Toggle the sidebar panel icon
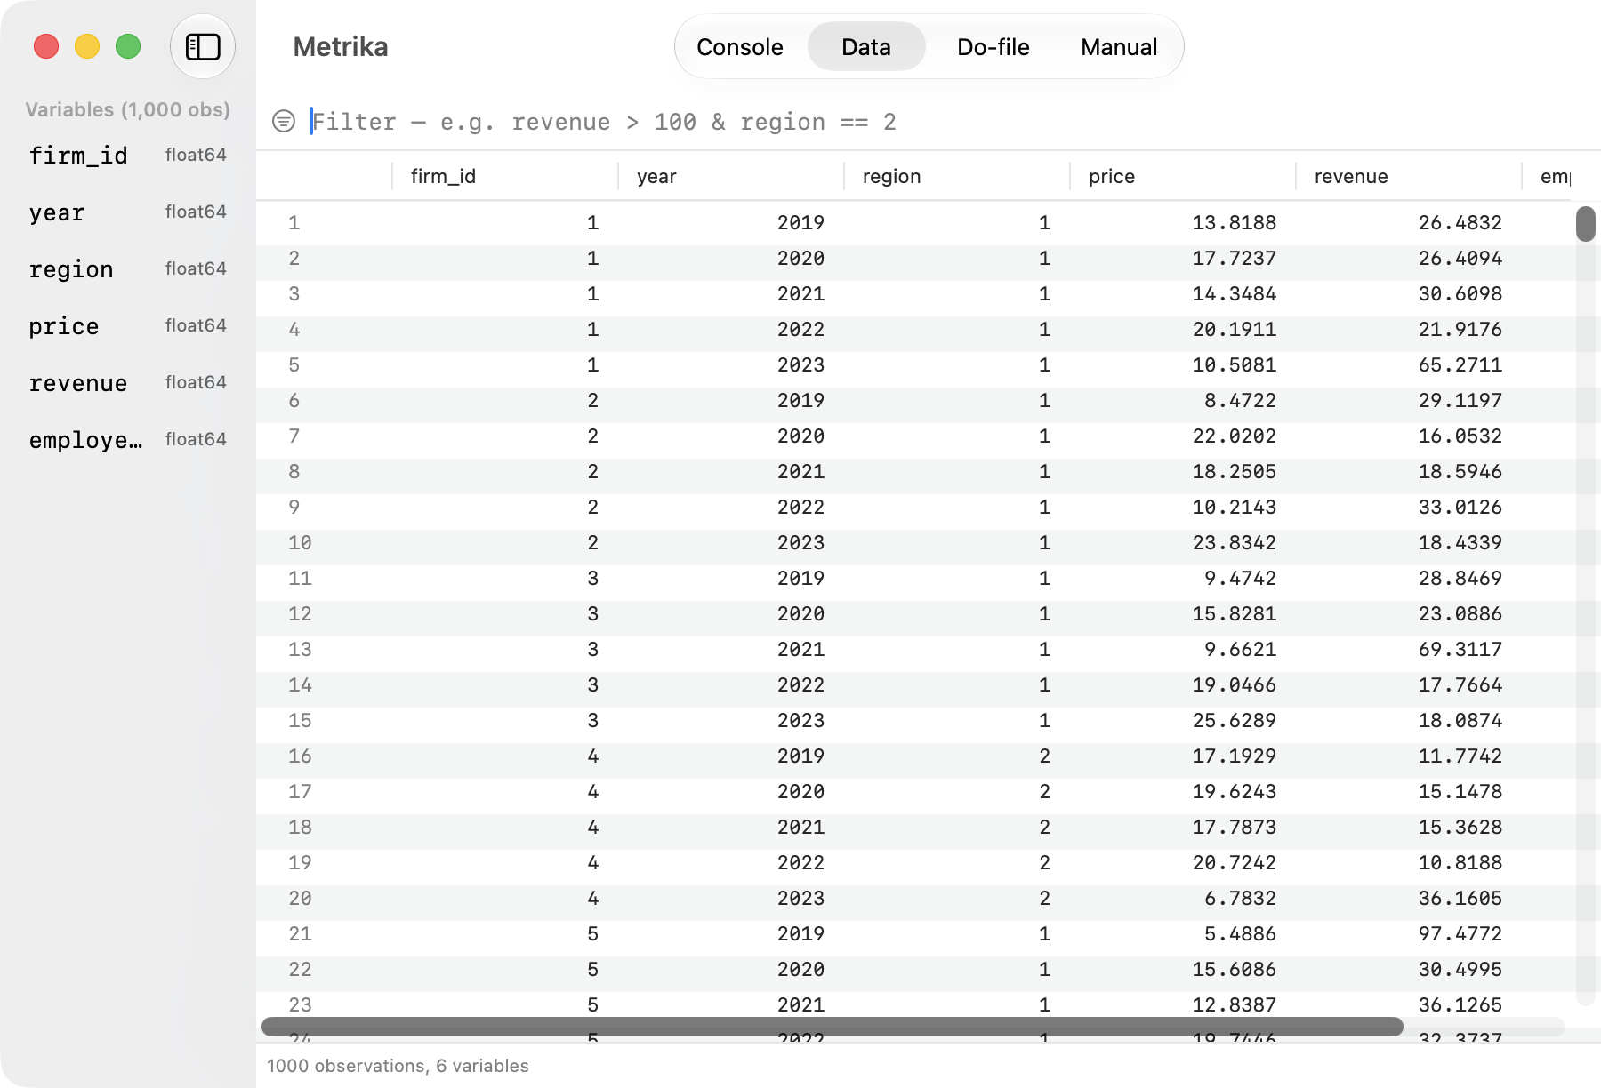 pyautogui.click(x=203, y=46)
